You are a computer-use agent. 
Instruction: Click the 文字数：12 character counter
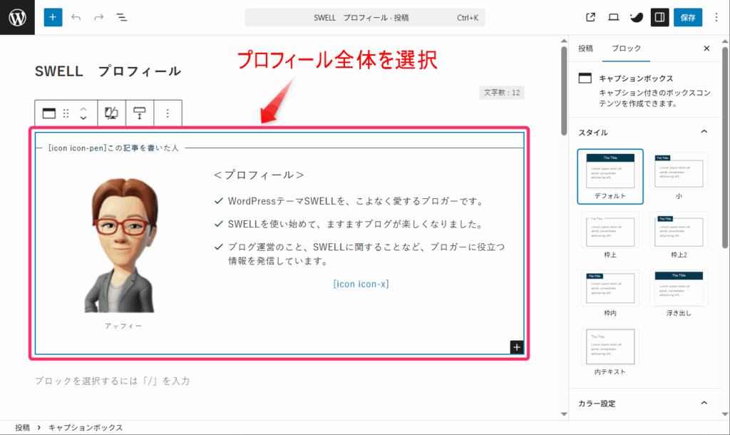click(x=501, y=93)
